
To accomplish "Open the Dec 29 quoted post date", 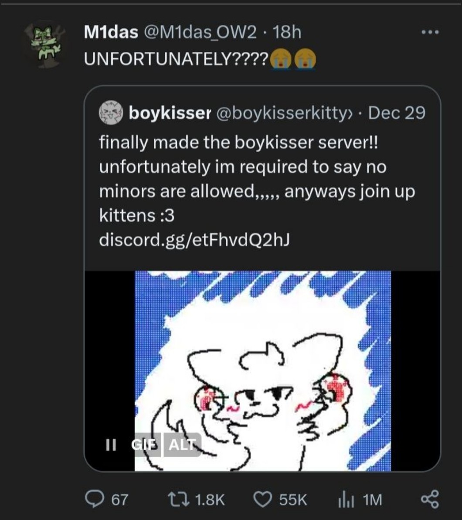I will point(397,113).
